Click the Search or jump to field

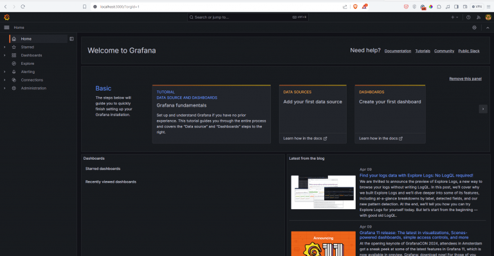click(248, 17)
